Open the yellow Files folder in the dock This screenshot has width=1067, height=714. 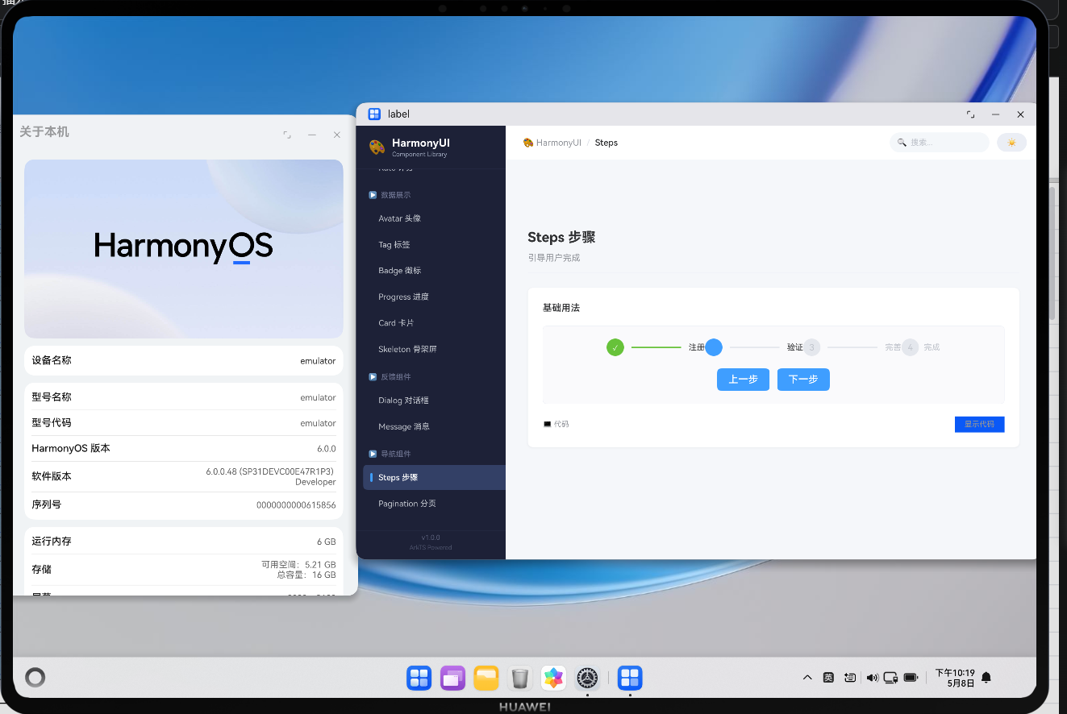tap(486, 678)
